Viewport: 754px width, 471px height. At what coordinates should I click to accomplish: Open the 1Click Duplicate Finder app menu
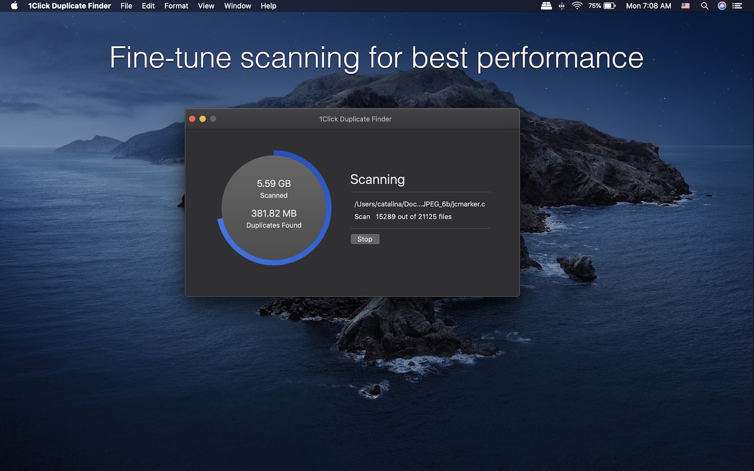70,6
